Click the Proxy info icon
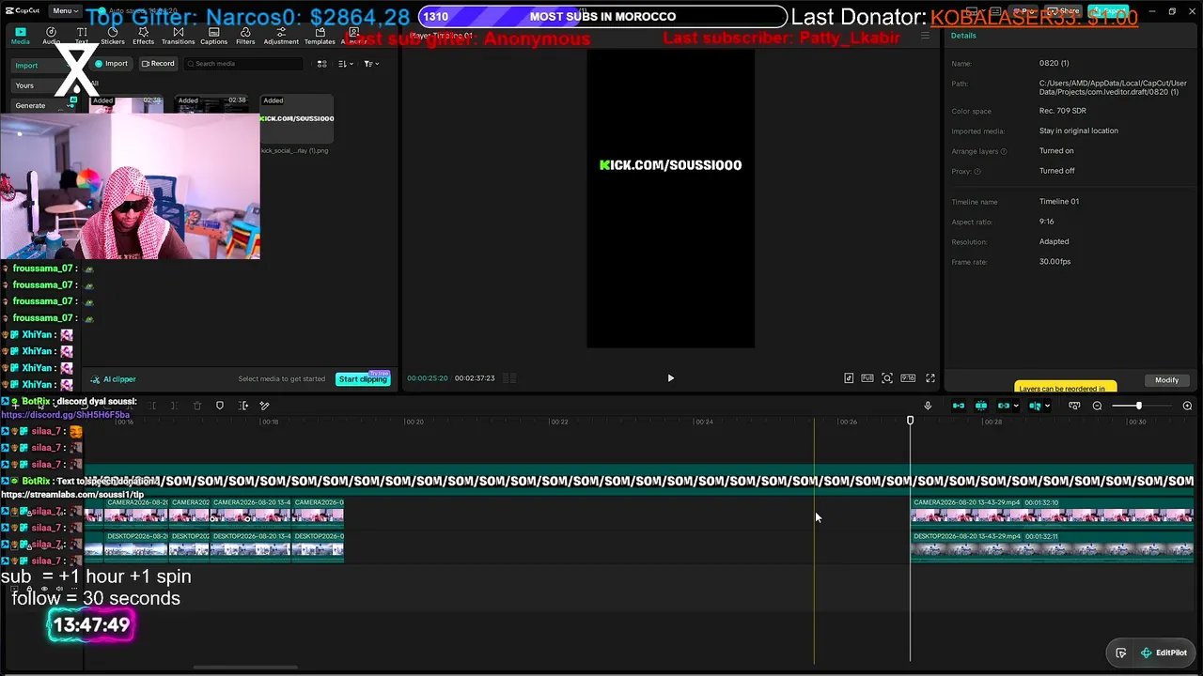1203x676 pixels. pyautogui.click(x=977, y=171)
